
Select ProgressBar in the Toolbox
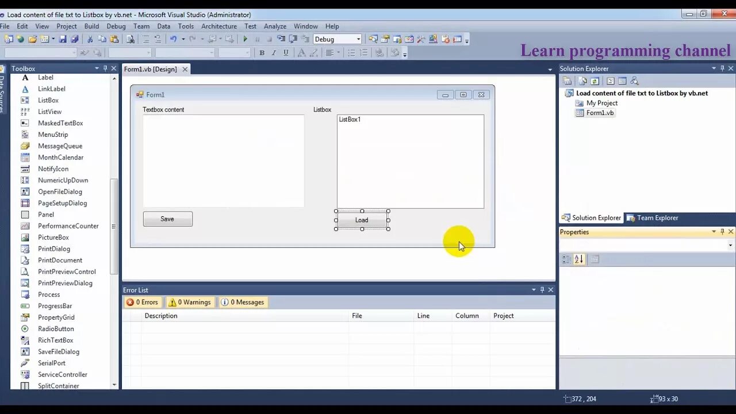(x=55, y=306)
